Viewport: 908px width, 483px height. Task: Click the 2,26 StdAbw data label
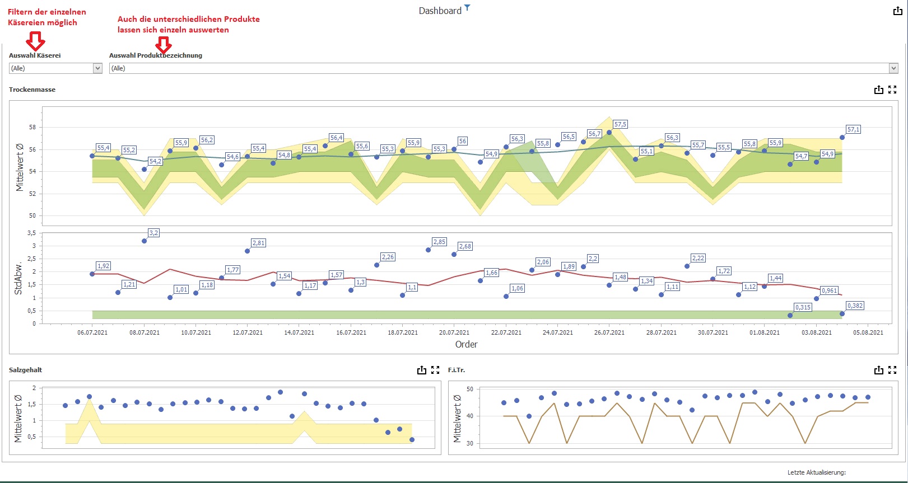(x=388, y=257)
